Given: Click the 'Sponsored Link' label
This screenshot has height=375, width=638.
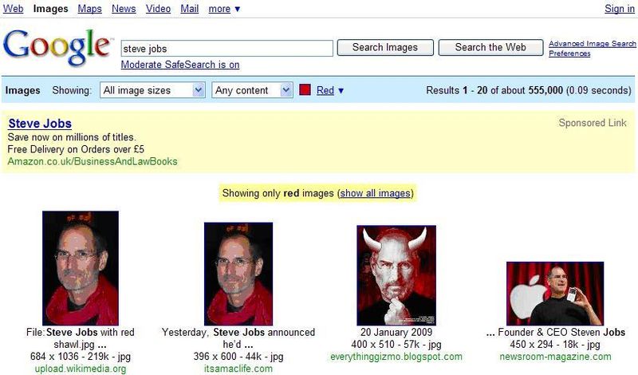Looking at the screenshot, I should [593, 123].
